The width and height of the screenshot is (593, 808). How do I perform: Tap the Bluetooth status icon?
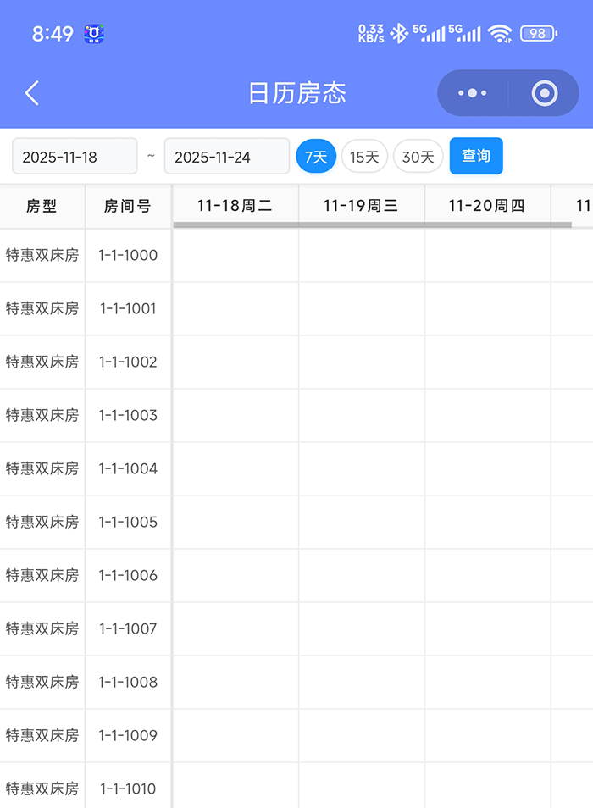(398, 34)
